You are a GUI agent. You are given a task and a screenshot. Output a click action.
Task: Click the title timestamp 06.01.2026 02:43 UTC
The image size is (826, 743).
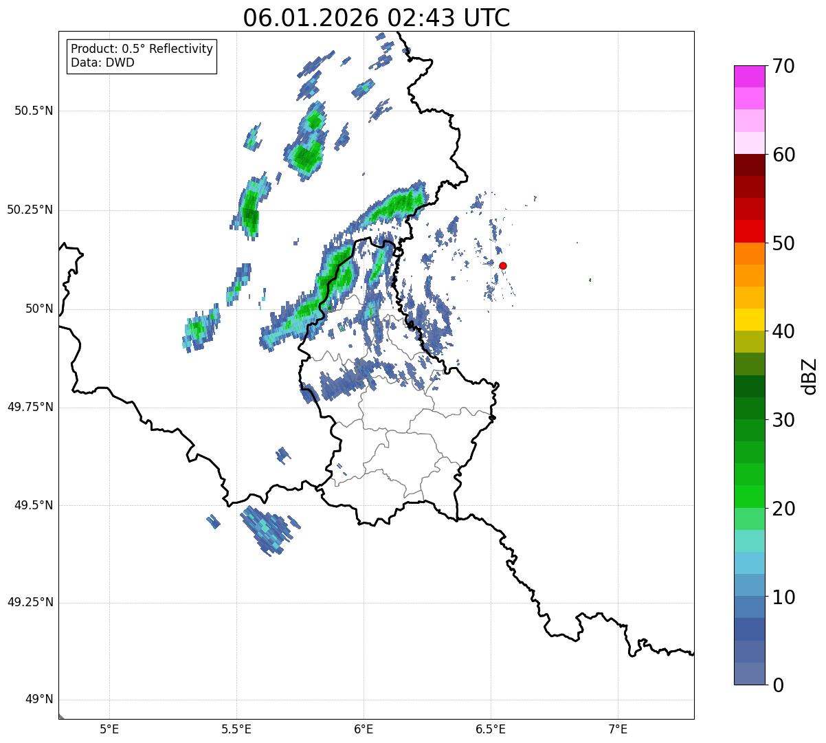coord(377,18)
